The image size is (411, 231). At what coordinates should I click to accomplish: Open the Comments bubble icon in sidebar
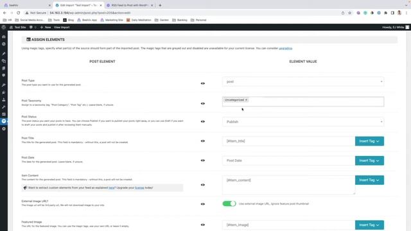coord(4,76)
